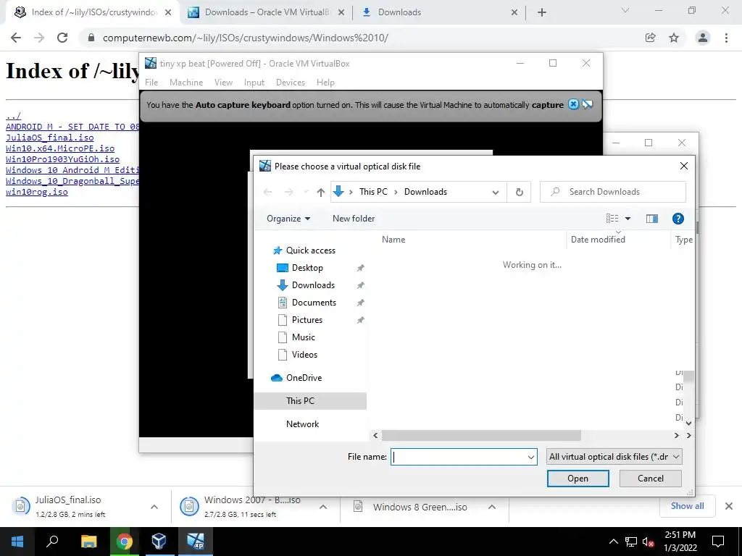The height and width of the screenshot is (556, 742).
Task: Open the muted volume tray icon
Action: pyautogui.click(x=648, y=542)
